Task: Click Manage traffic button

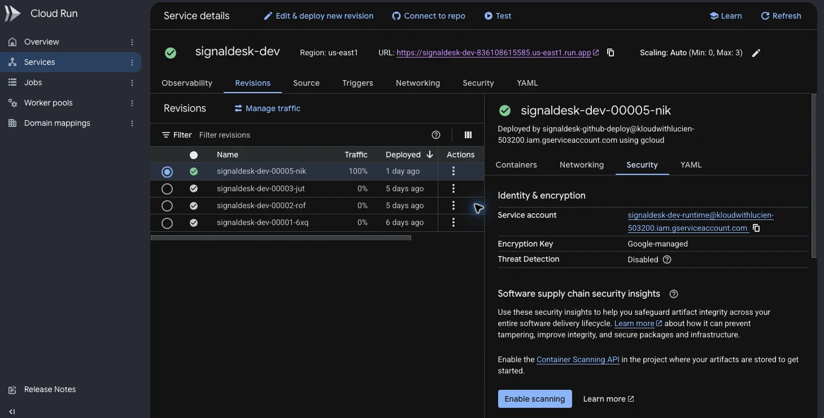Action: (x=267, y=108)
